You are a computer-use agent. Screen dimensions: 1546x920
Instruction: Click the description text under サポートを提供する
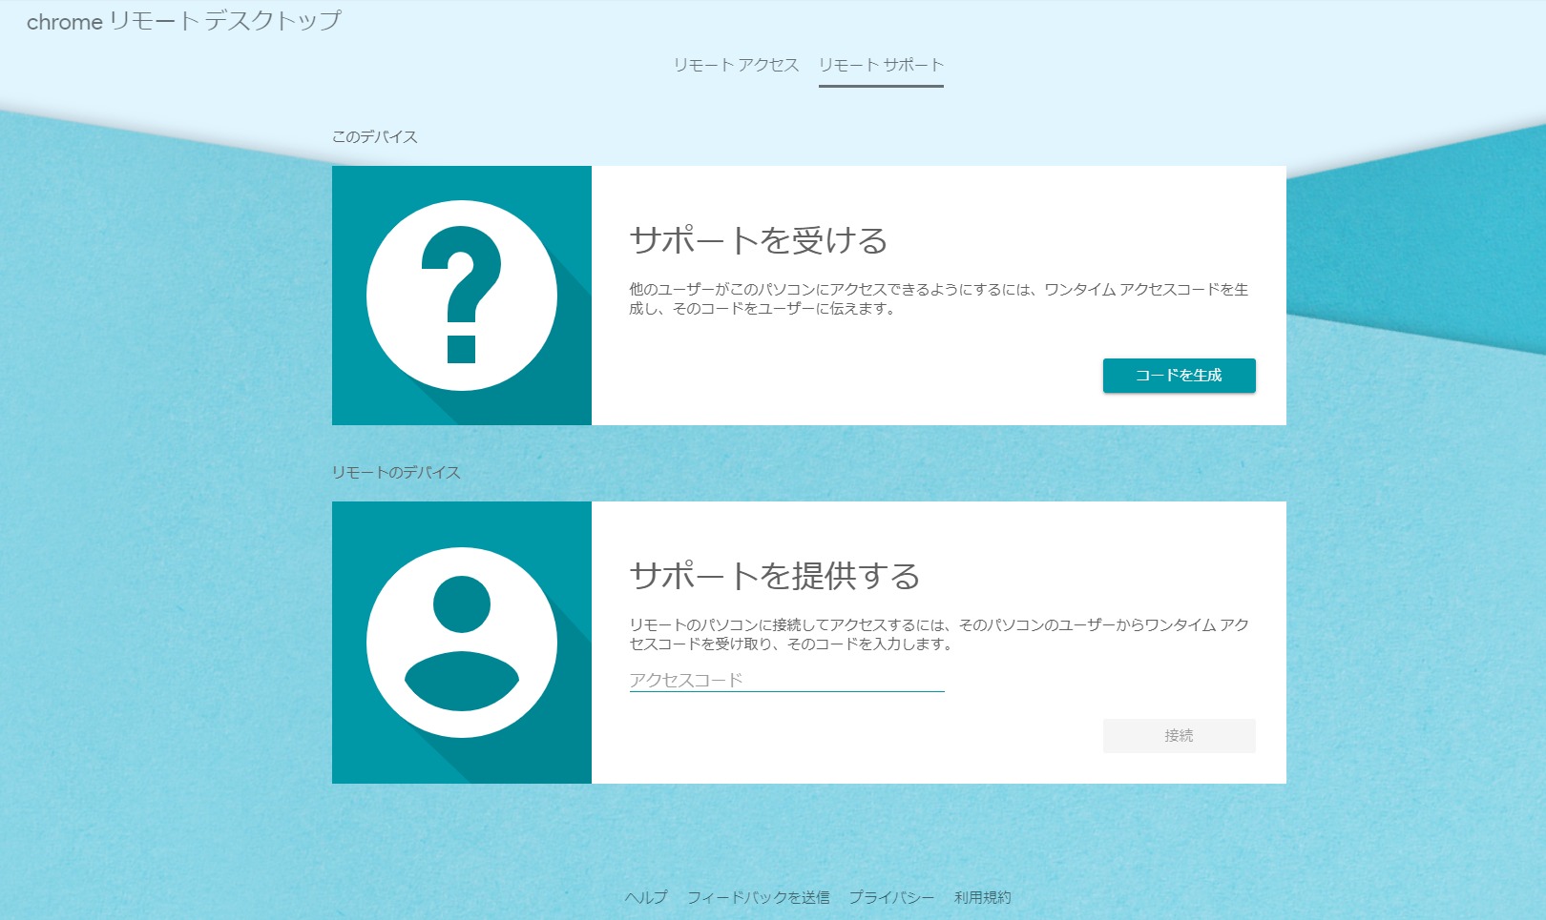pyautogui.click(x=938, y=634)
